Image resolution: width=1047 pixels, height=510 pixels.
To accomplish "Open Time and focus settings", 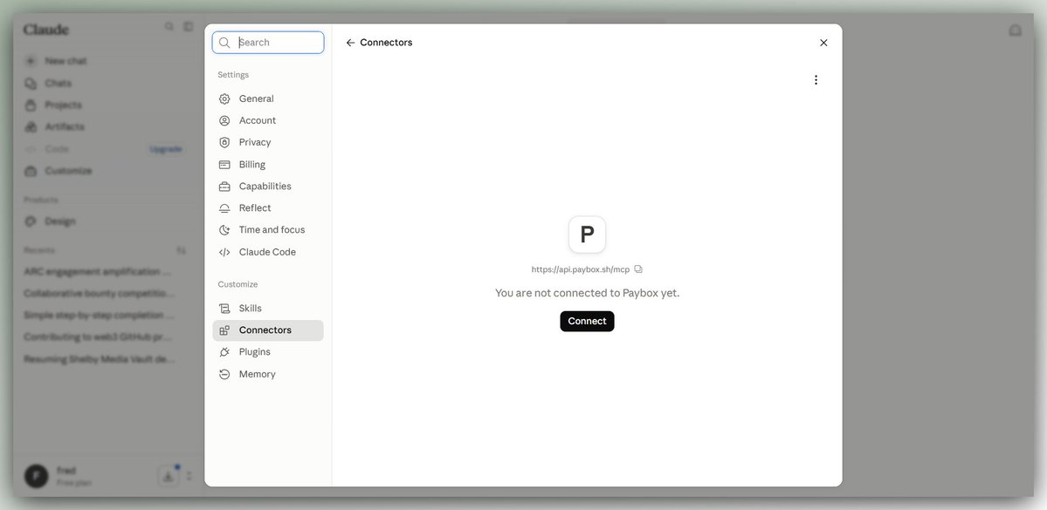I will [x=268, y=230].
